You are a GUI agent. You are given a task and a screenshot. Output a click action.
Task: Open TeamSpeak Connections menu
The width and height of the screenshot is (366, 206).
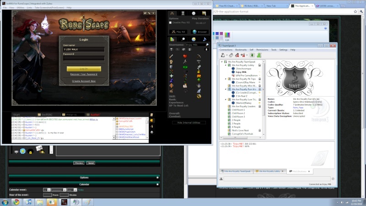(226, 50)
